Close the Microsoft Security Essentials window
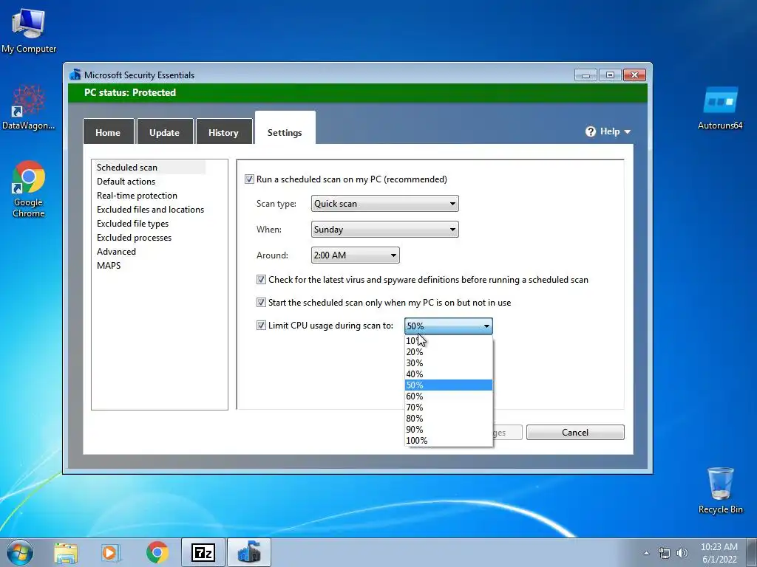Screen dimensions: 757x567 coord(634,75)
